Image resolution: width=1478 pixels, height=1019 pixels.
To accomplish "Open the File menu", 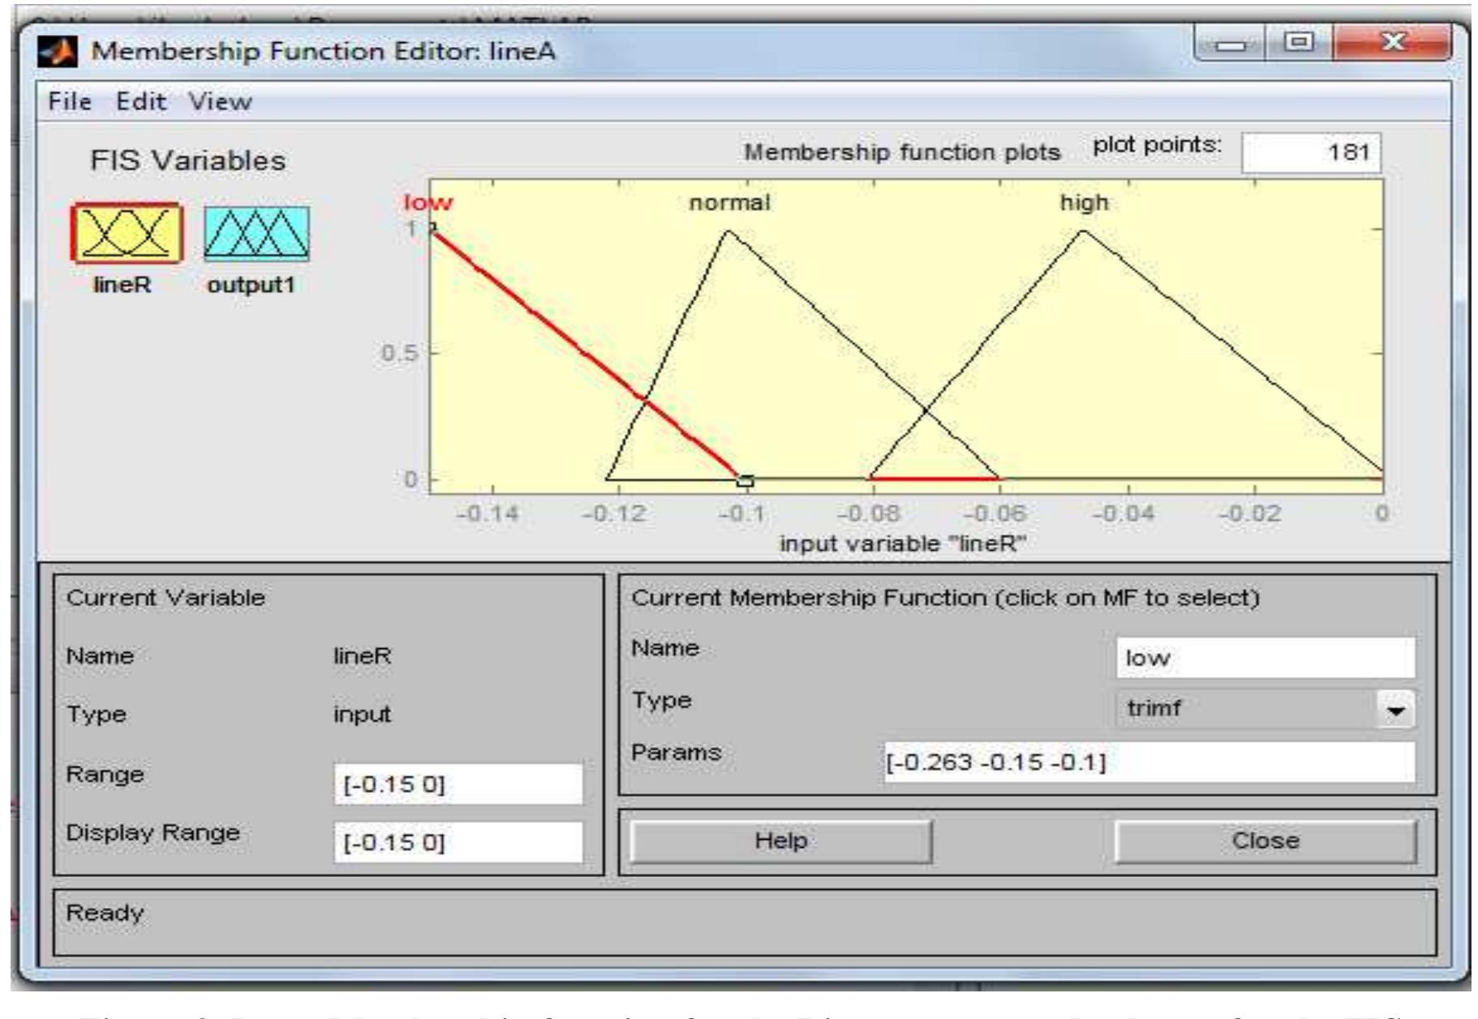I will coord(70,101).
